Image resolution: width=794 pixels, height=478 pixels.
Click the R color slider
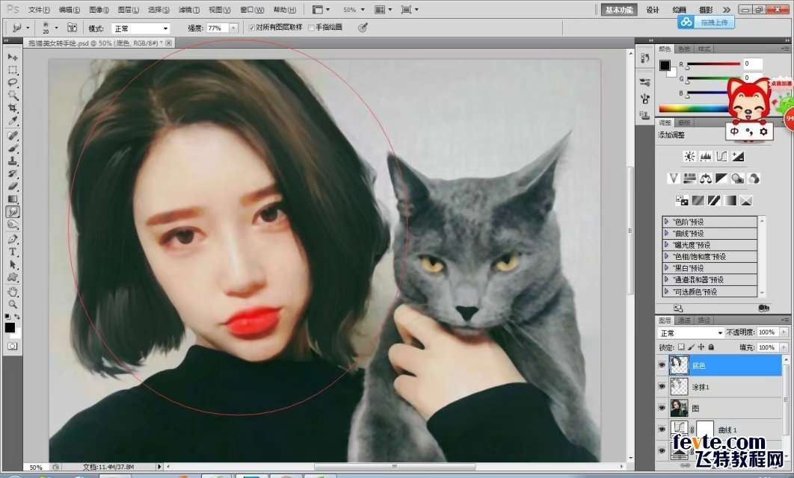[x=713, y=64]
